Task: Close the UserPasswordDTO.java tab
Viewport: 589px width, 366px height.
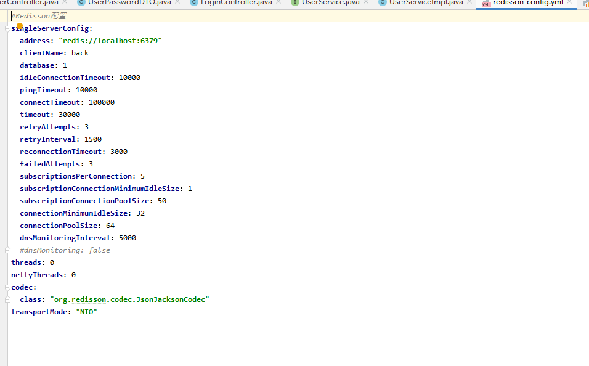Action: click(177, 2)
